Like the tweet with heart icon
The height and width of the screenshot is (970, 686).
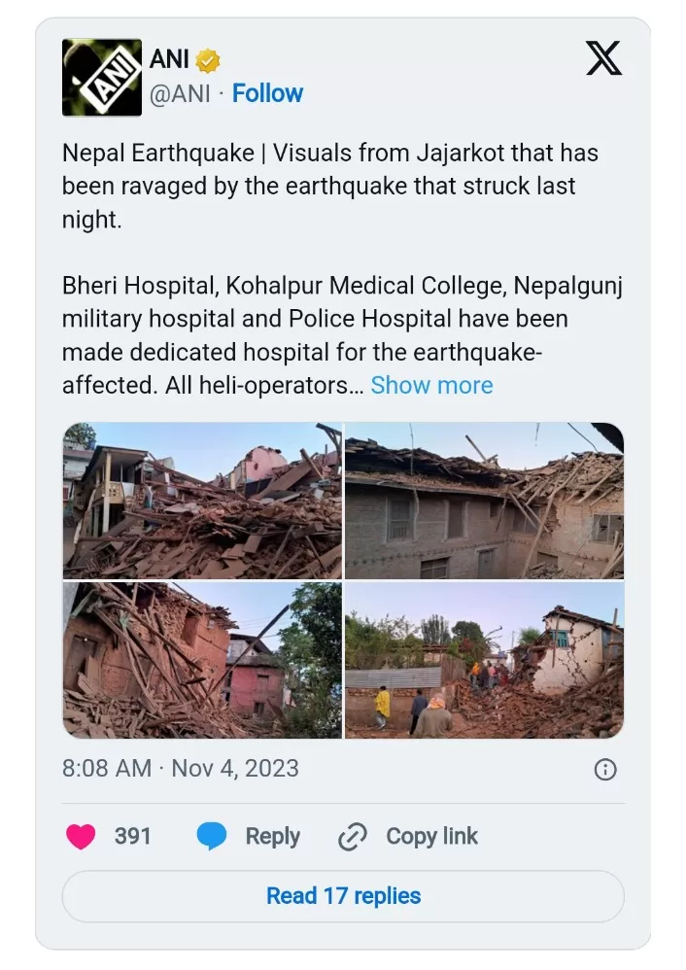click(81, 837)
